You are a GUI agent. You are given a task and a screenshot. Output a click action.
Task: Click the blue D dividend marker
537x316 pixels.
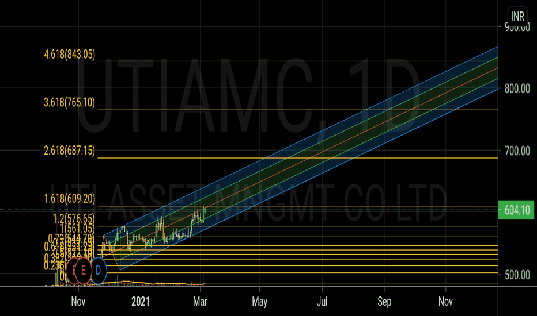(x=99, y=271)
